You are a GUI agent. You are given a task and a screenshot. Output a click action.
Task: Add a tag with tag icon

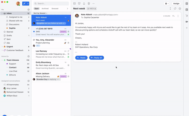coord(175,8)
